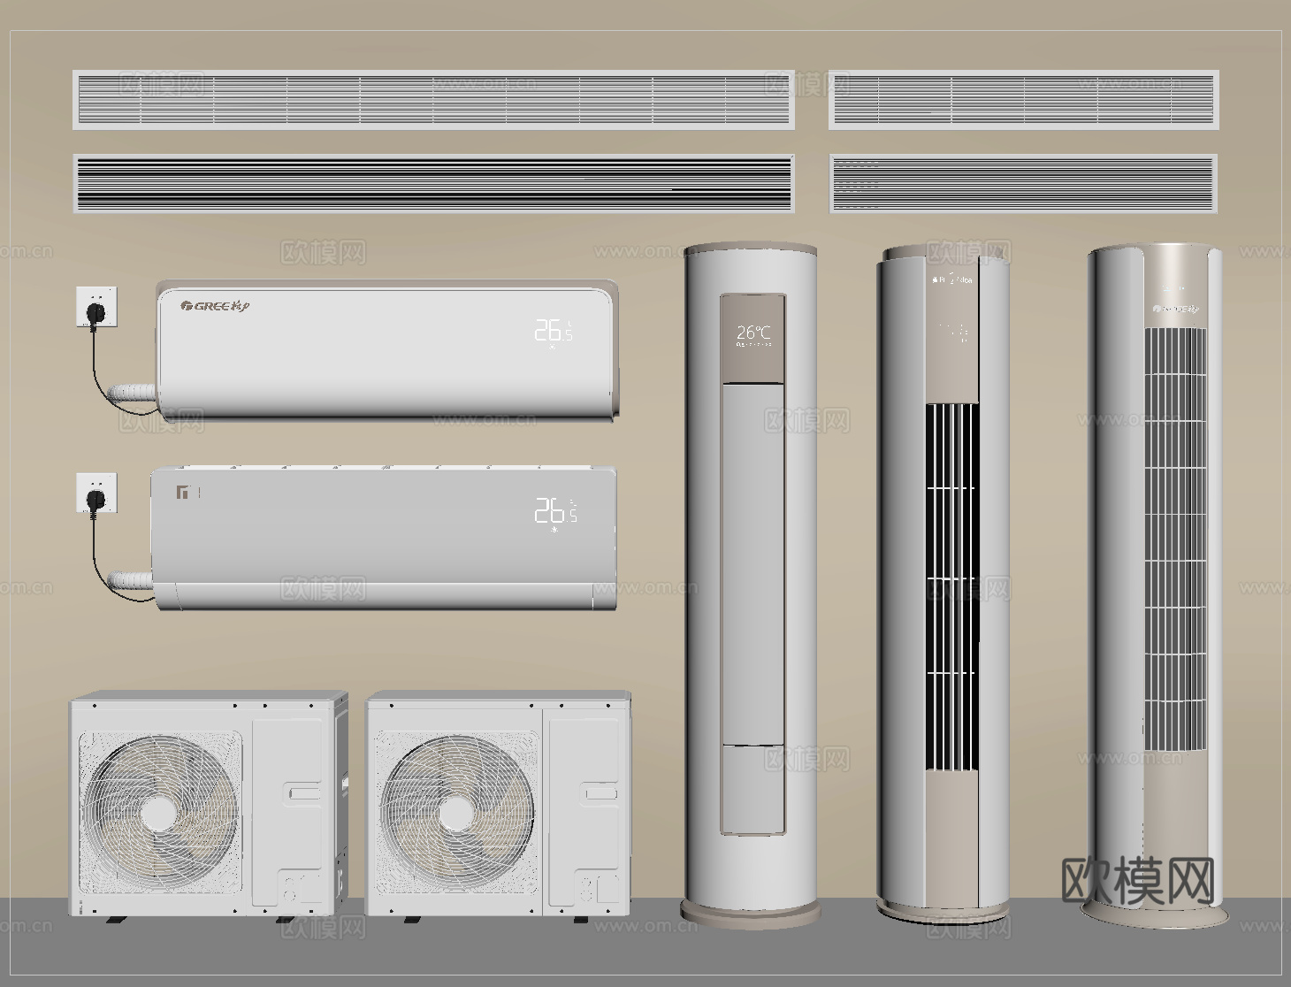The height and width of the screenshot is (987, 1291).
Task: Select the 26.5 display on the gray wall unit
Action: pyautogui.click(x=555, y=511)
